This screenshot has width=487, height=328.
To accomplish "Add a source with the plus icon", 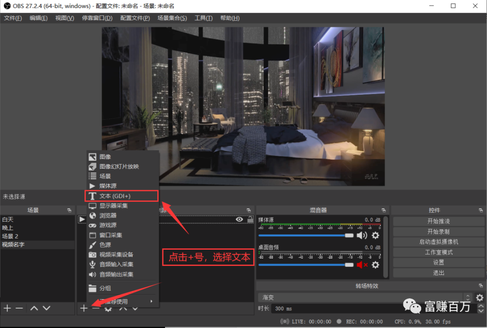I will tap(84, 308).
